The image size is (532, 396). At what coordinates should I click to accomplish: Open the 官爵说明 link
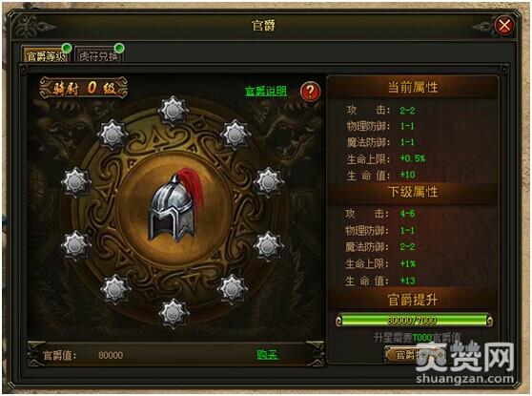[266, 91]
